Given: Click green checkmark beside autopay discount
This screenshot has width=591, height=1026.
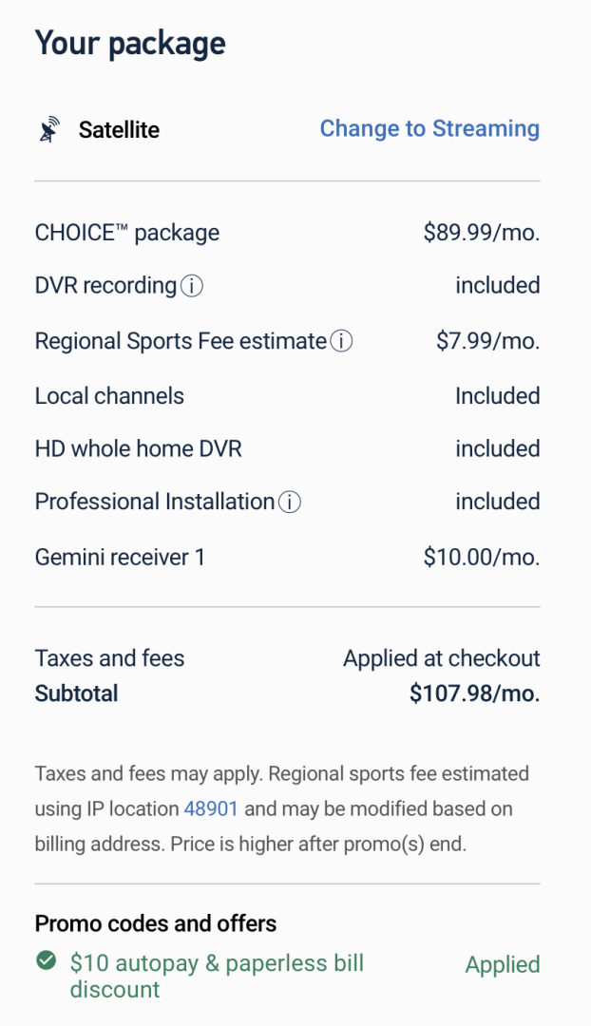Looking at the screenshot, I should 46,962.
